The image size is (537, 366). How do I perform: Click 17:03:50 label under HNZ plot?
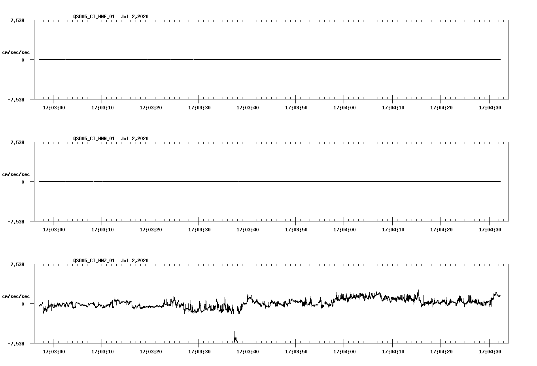coord(296,351)
